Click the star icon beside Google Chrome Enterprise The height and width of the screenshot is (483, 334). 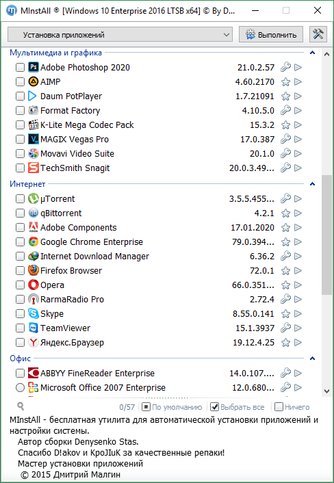(285, 241)
